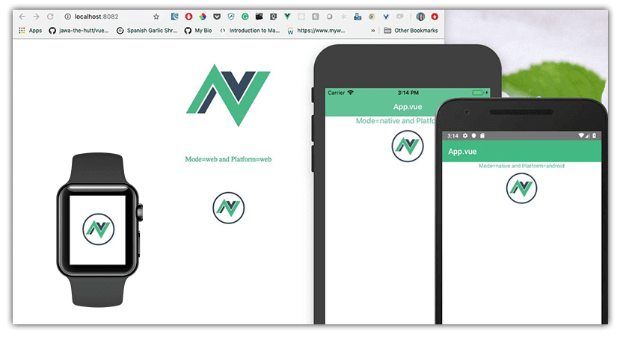This screenshot has height=337, width=620.
Task: Click the user profile avatar in toolbar
Action: pos(421,16)
